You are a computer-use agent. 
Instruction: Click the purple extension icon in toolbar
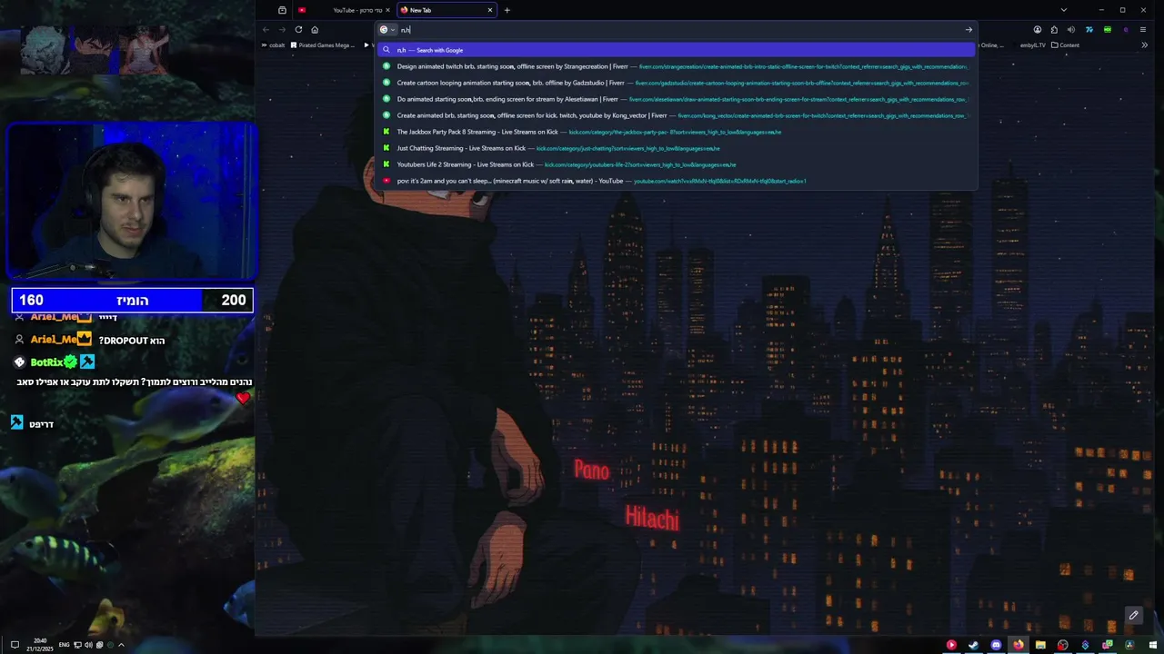[1125, 30]
